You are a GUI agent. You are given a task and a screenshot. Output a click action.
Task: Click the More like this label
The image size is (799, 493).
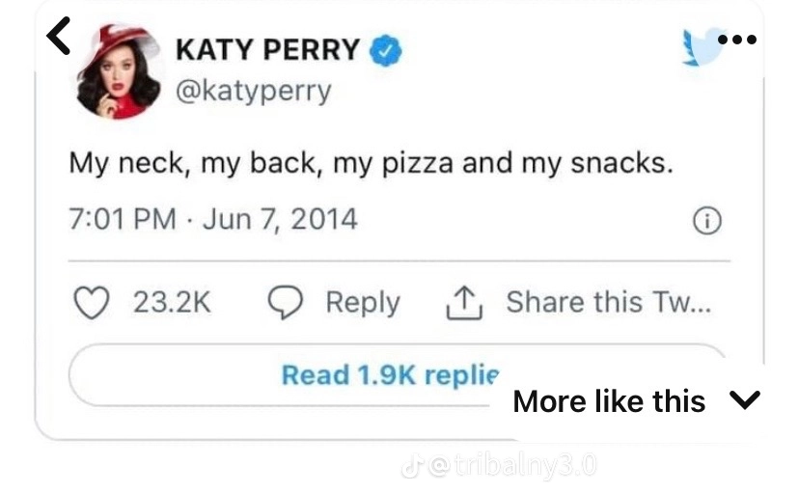point(609,400)
